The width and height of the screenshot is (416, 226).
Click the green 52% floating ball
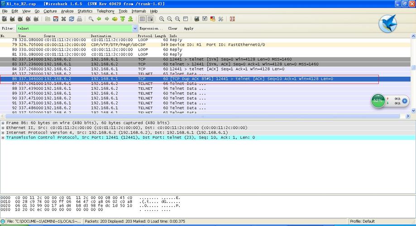click(378, 101)
